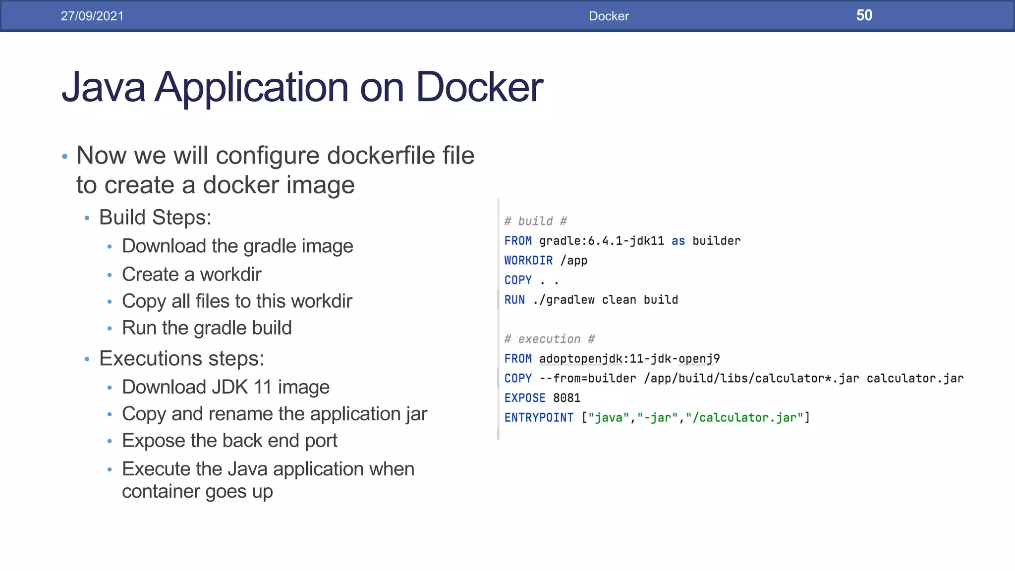Click the slide title Java Application on Docker

pos(302,87)
